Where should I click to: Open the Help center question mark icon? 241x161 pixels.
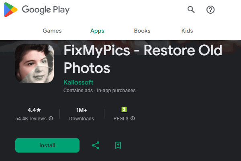click(210, 10)
